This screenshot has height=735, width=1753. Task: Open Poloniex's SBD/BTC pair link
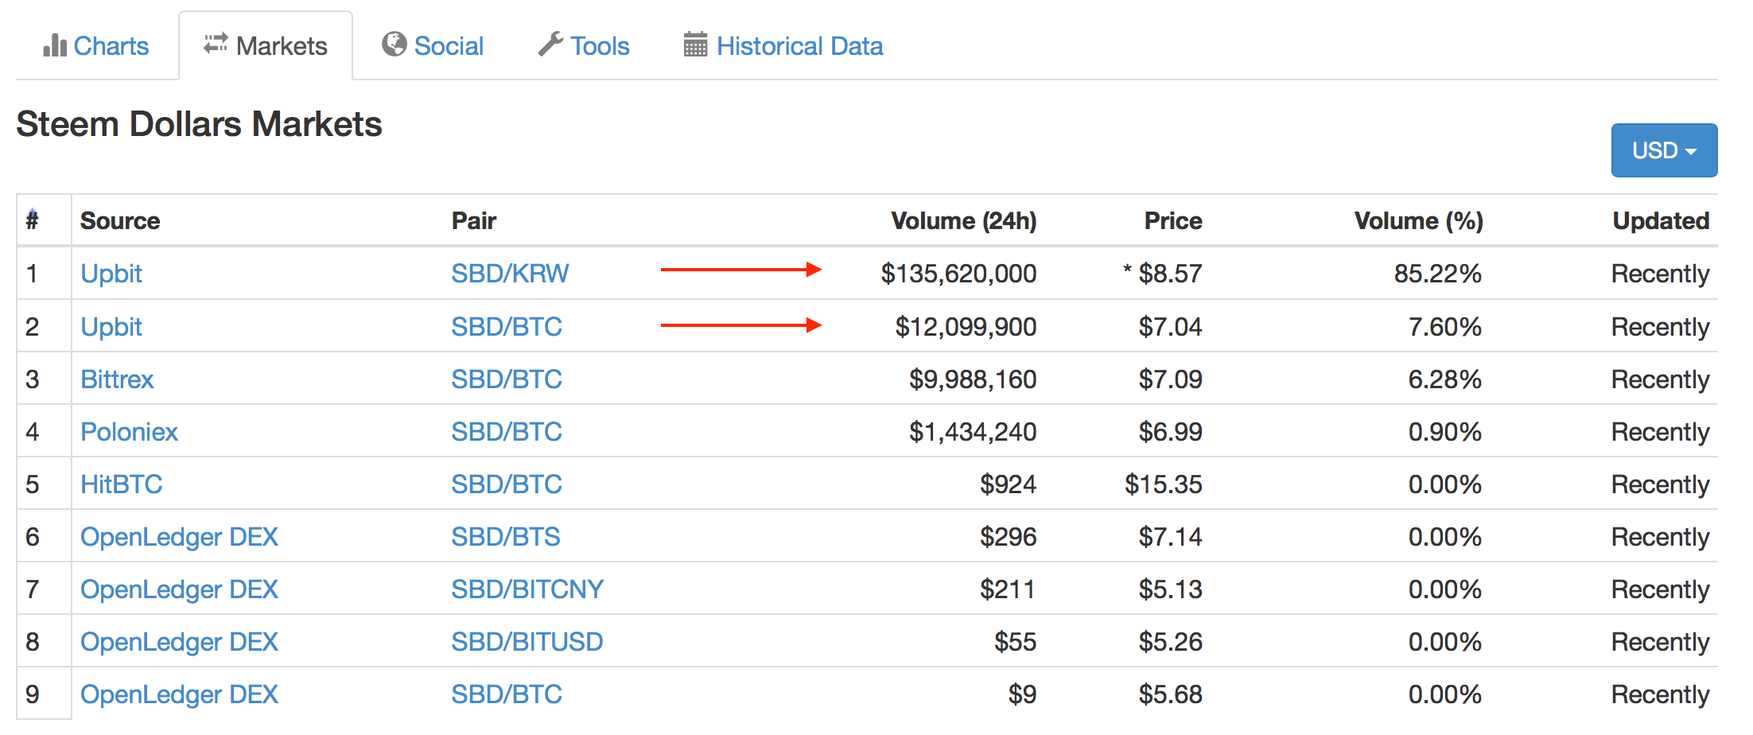pyautogui.click(x=507, y=432)
